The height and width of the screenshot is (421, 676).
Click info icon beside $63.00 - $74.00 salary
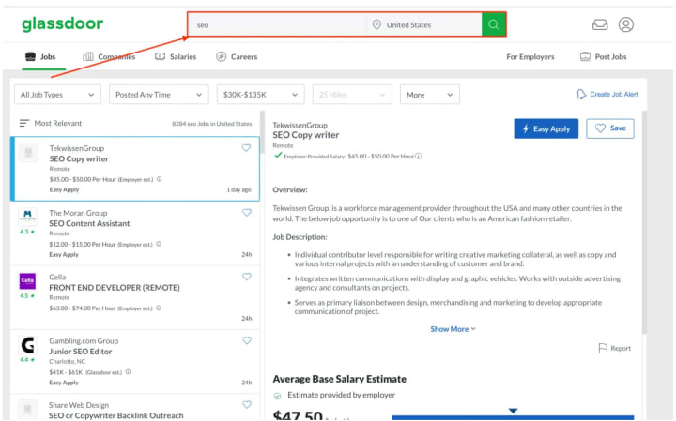click(159, 308)
